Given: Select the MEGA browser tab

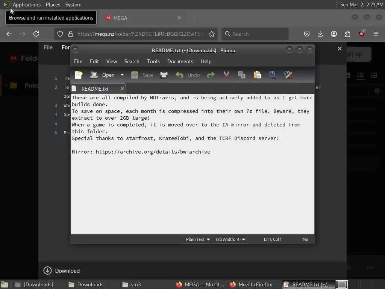Looking at the screenshot, I should 144,18.
